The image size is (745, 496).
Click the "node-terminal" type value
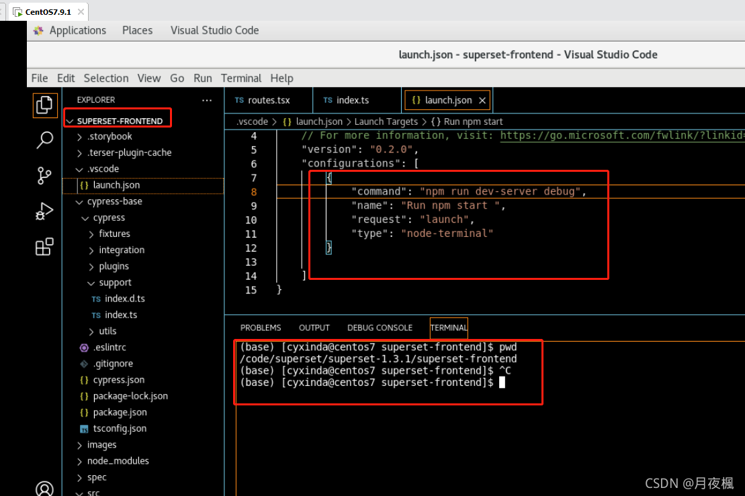(447, 234)
